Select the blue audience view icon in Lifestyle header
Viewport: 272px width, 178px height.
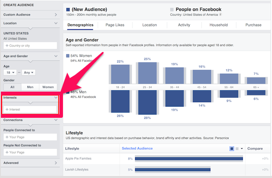[232, 149]
